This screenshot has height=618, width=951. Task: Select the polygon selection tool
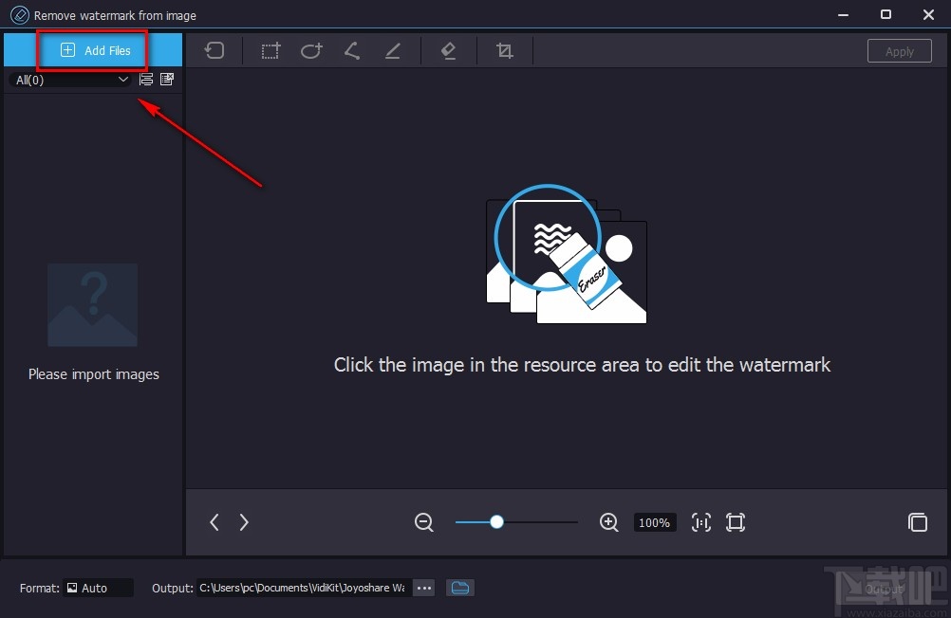pos(352,50)
